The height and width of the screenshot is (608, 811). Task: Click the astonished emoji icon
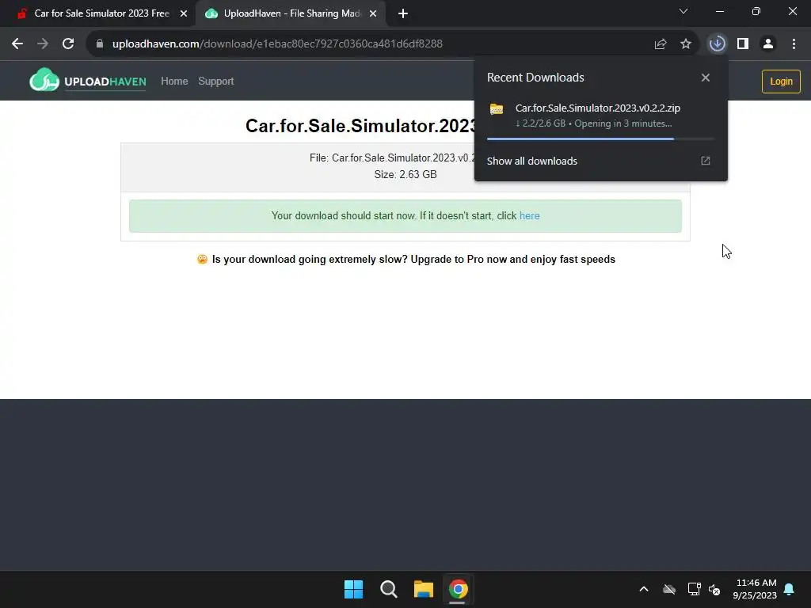tap(202, 259)
